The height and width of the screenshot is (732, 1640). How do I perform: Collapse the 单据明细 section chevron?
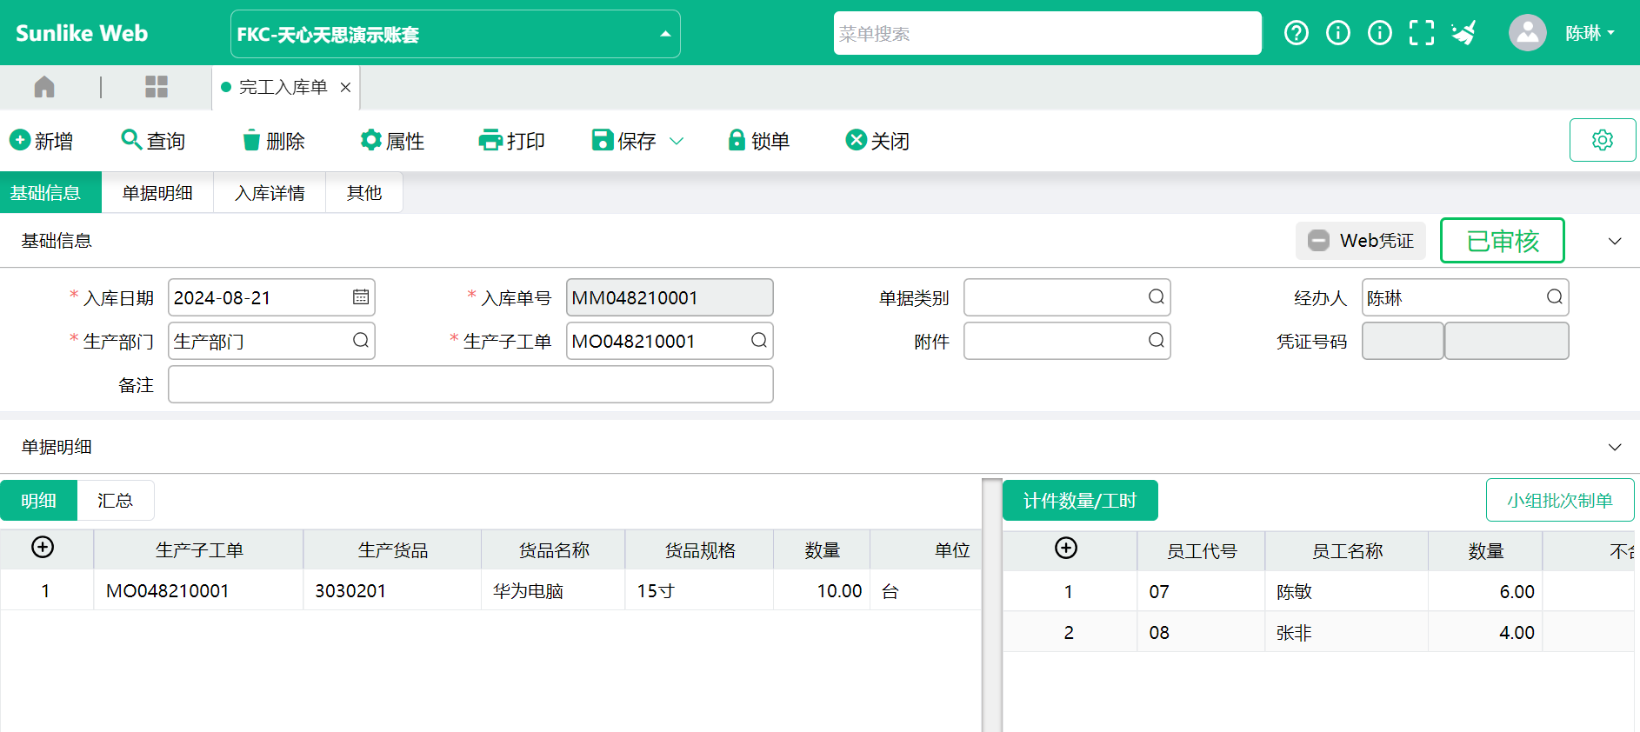pyautogui.click(x=1614, y=447)
